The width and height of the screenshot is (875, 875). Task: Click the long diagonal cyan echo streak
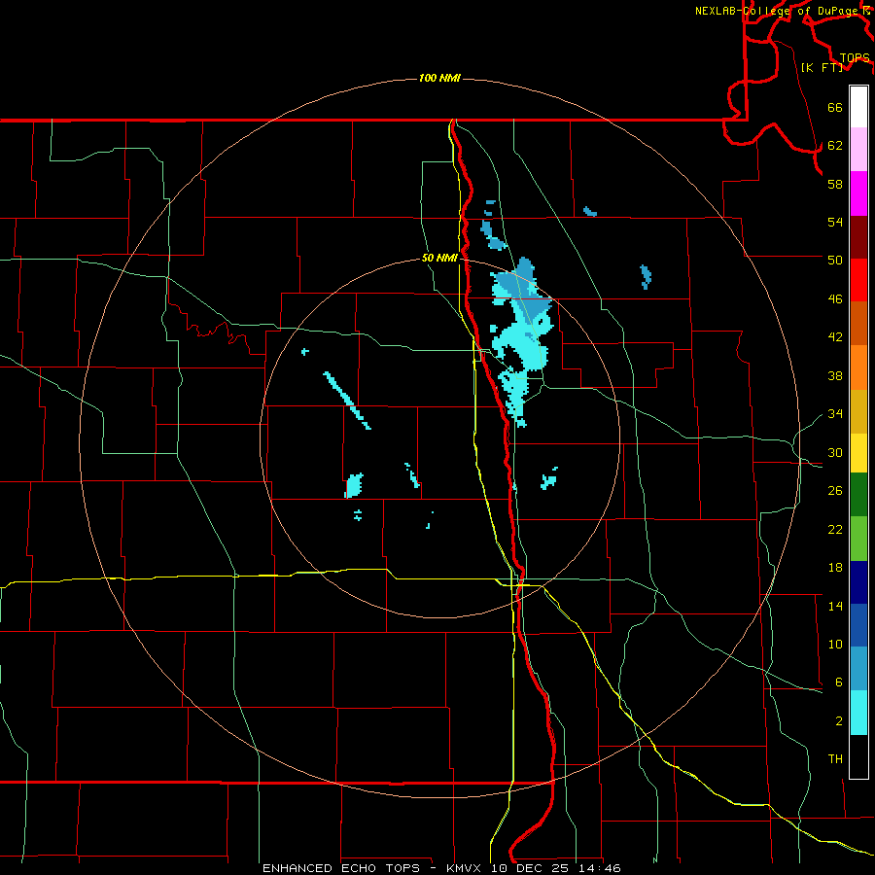pos(346,401)
